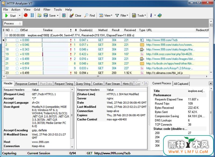215x157 pixels.
Task: Open the View menu
Action: pos(27,10)
